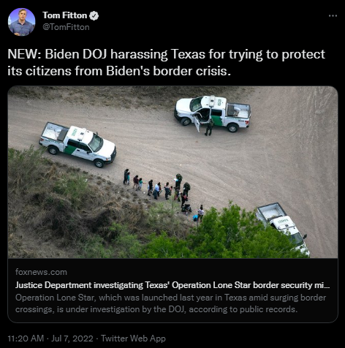Click the 11:20 AM timestamp

click(26, 338)
